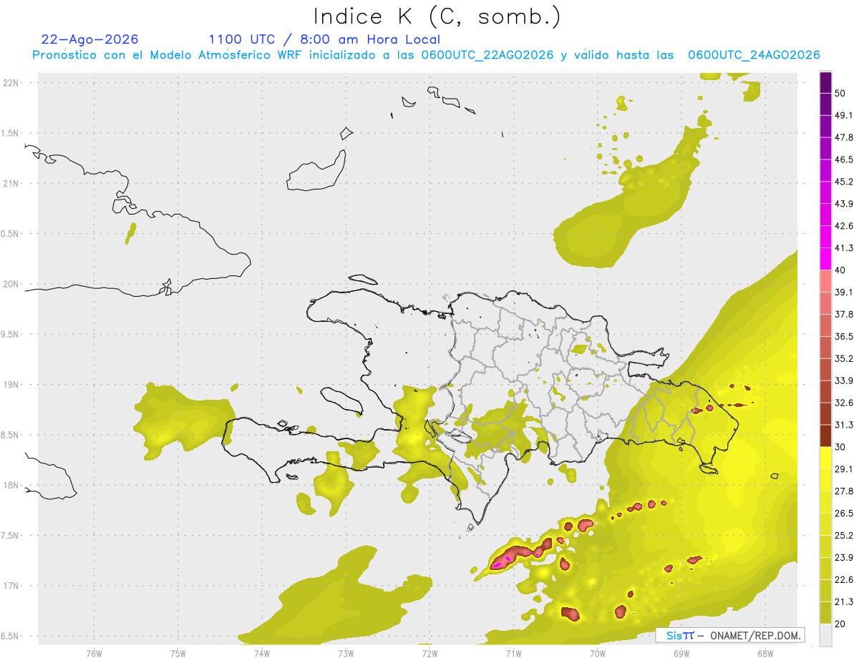Click the colorbar value '25.2'
Screen dimensions: 859x663
(x=844, y=535)
